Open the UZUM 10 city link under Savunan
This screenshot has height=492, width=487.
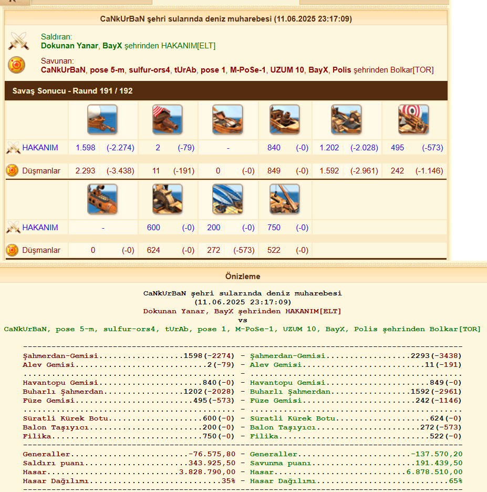click(x=287, y=70)
